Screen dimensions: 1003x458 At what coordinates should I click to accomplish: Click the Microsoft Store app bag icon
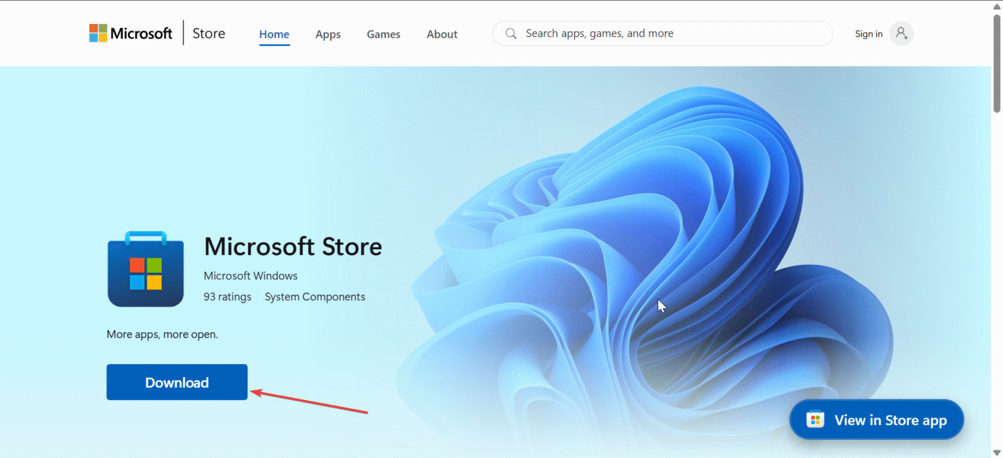tap(146, 268)
